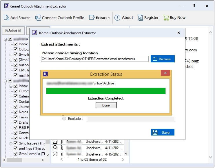
Task: Close the Extraction Status dialog
Action: 165,73
